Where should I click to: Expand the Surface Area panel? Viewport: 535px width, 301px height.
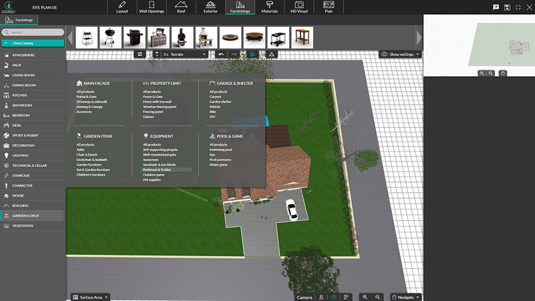[x=90, y=297]
